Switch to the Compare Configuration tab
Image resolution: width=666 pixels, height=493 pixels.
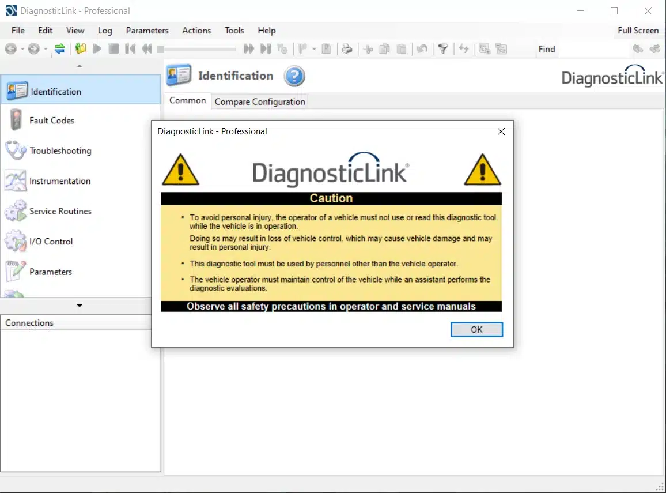260,102
